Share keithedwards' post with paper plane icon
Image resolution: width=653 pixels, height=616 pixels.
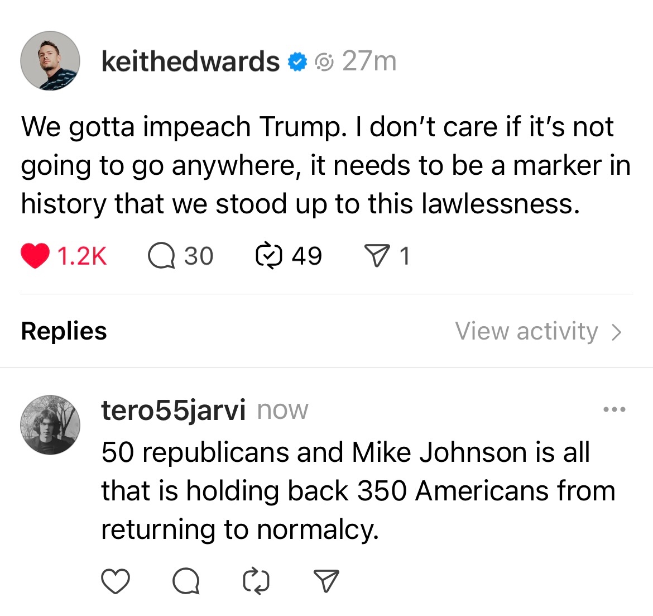point(376,256)
